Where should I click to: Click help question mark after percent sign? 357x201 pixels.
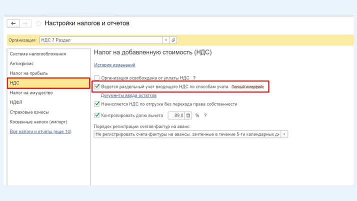(x=205, y=115)
